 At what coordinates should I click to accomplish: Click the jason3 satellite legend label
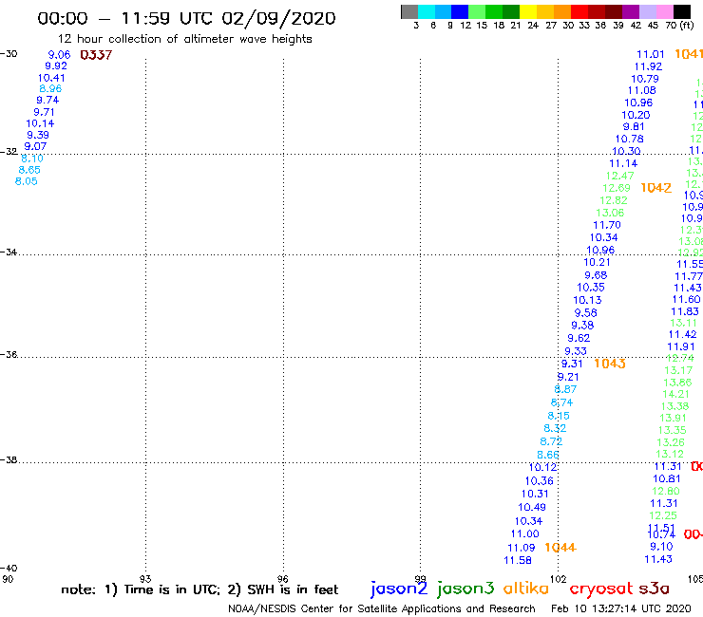tap(465, 589)
